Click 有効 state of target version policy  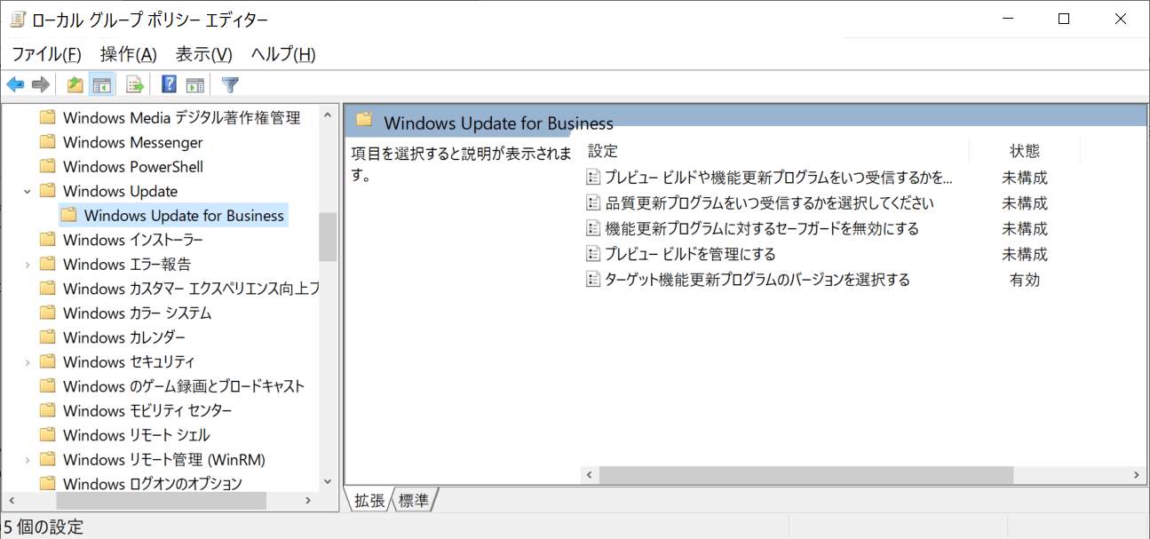[x=1025, y=280]
